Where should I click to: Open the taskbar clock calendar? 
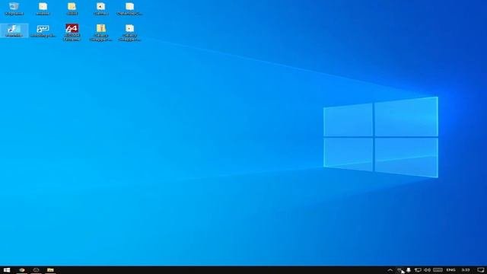click(x=465, y=270)
